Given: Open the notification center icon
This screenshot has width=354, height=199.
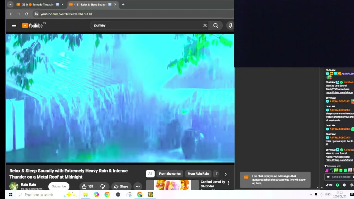Looking at the screenshot, I should [x=352, y=195].
